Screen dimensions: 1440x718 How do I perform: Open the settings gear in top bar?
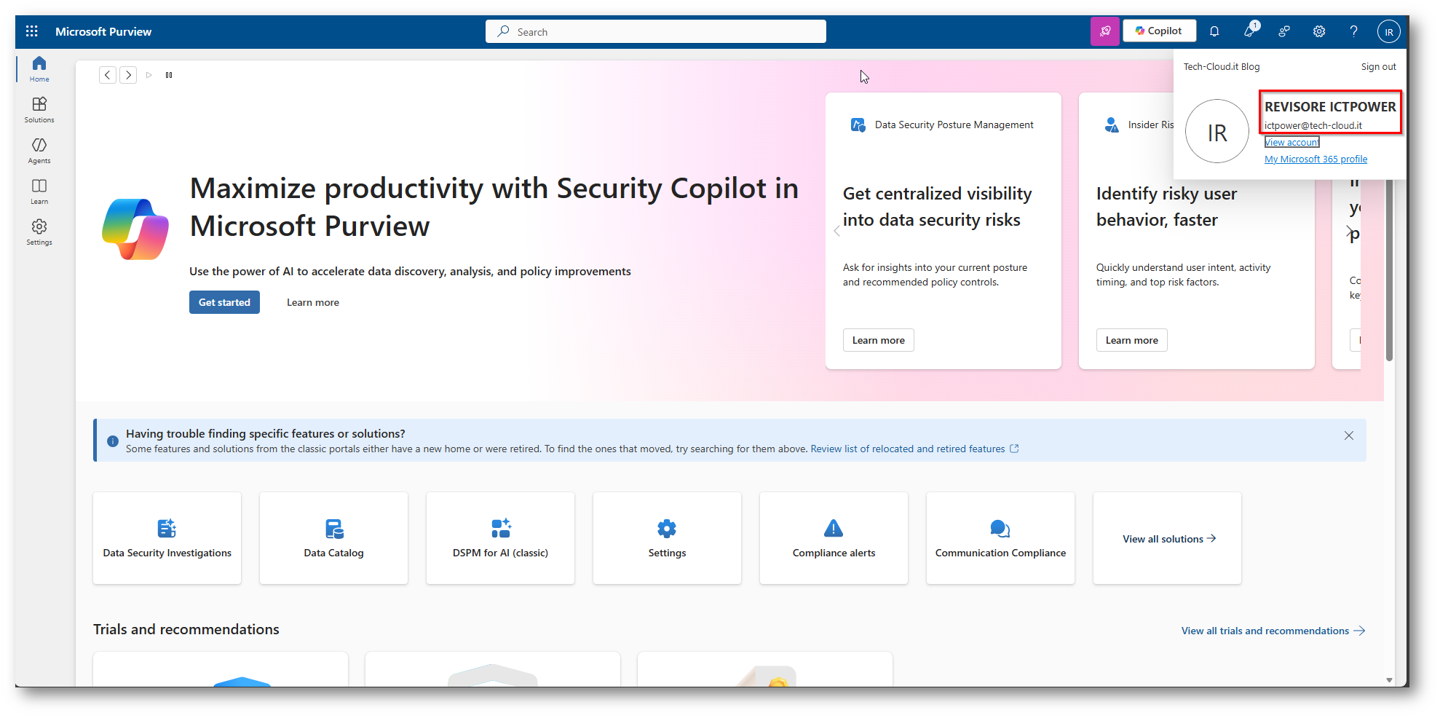(x=1319, y=31)
